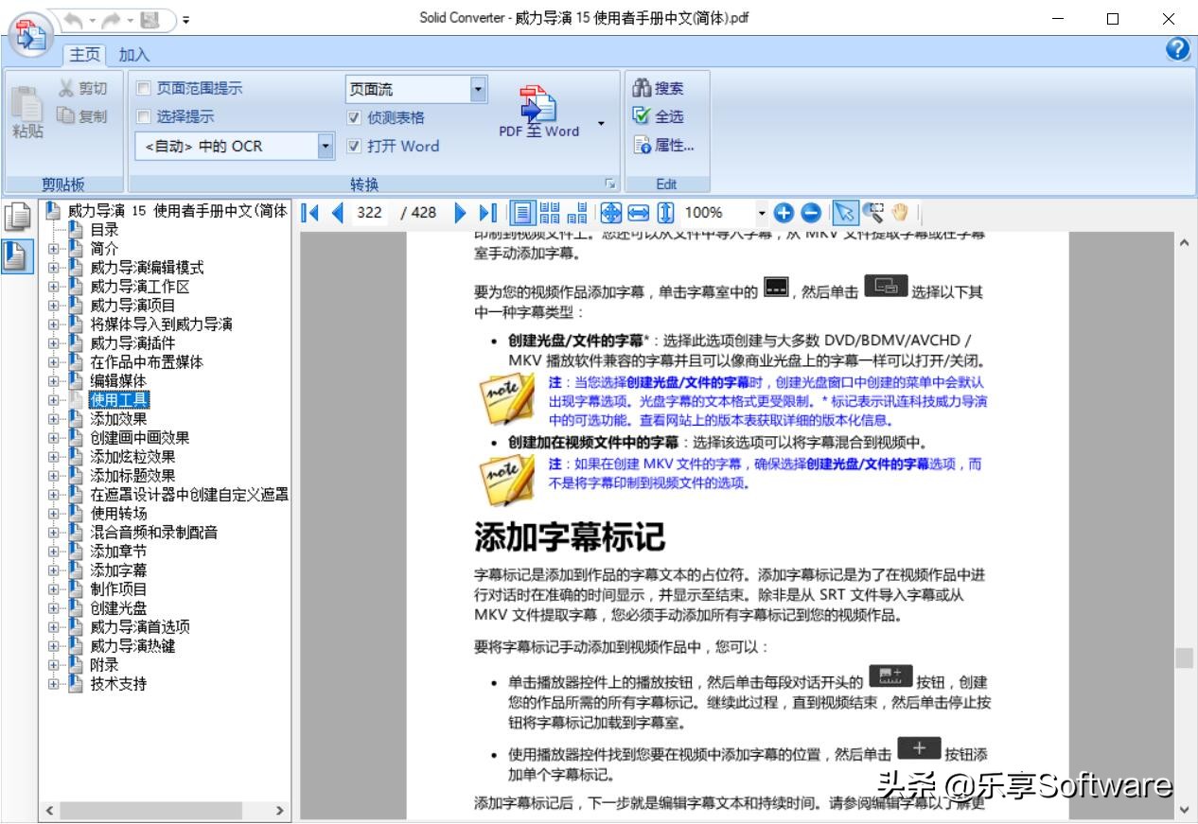The width and height of the screenshot is (1198, 824).
Task: Show bookmarks panel in sidebar
Action: coord(16,256)
